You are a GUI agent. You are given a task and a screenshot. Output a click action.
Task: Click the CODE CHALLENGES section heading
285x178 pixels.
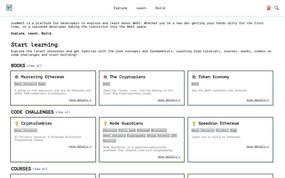(x=32, y=112)
